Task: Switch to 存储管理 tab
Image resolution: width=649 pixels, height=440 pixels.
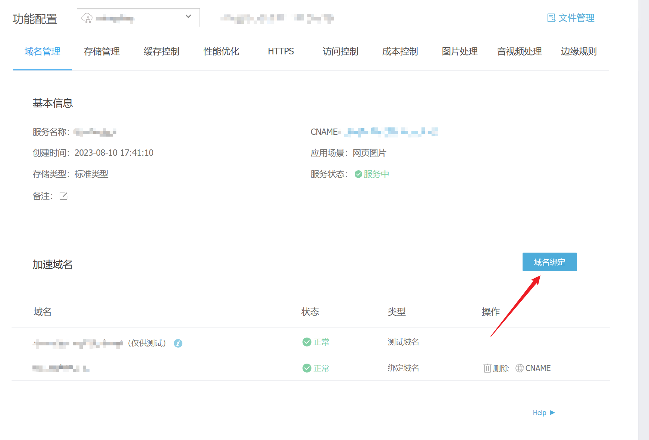Action: point(102,51)
